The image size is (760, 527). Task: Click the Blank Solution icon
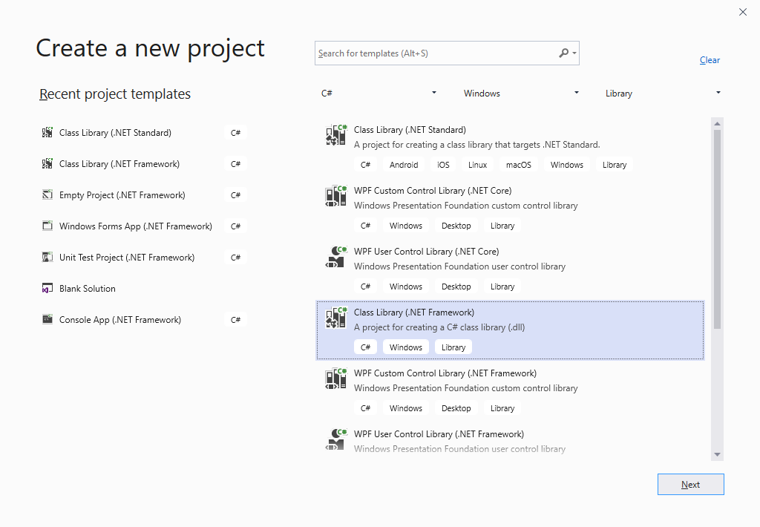(x=47, y=289)
